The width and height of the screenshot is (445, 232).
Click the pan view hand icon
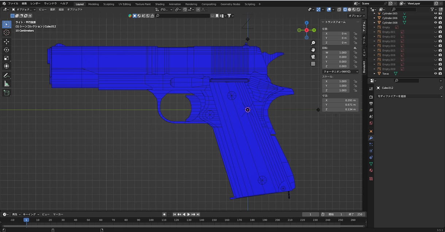tap(313, 50)
